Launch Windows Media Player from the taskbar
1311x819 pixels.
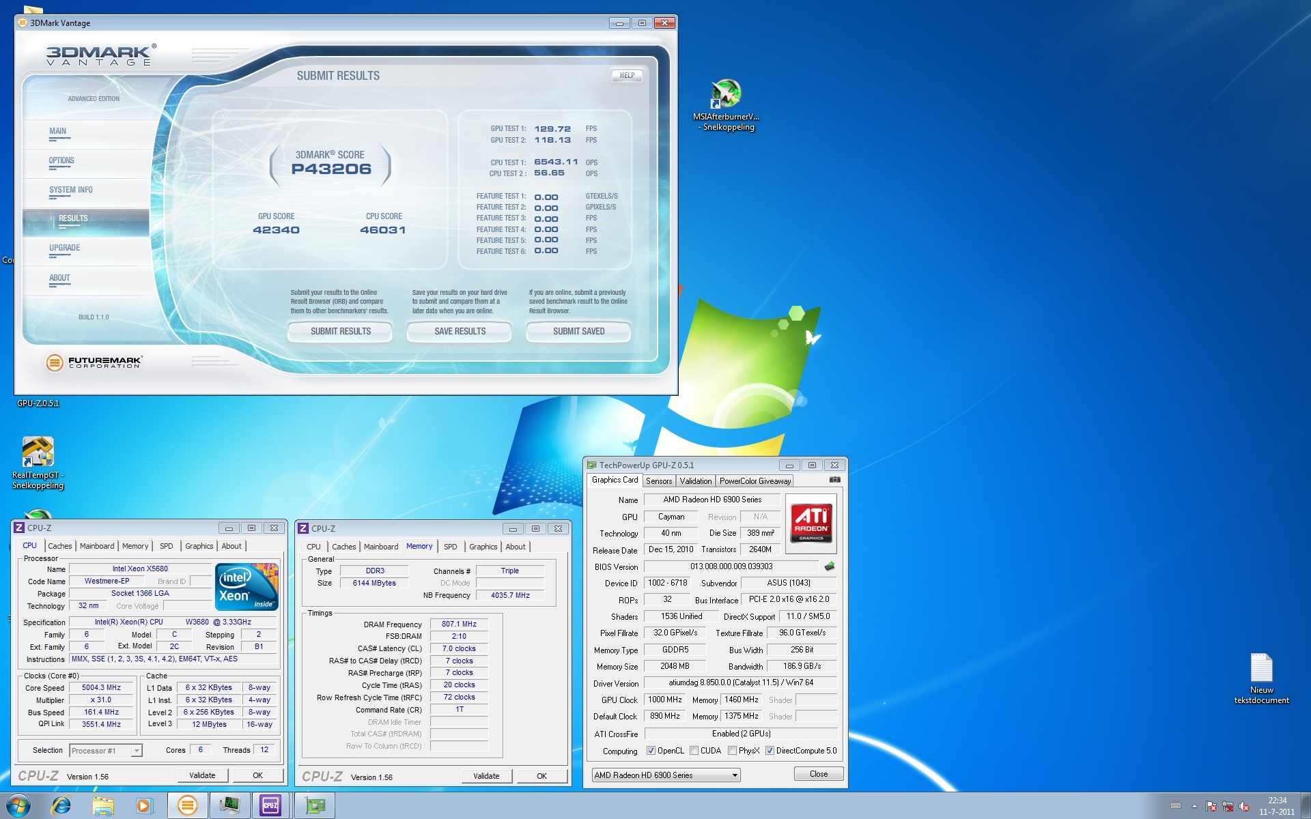144,806
